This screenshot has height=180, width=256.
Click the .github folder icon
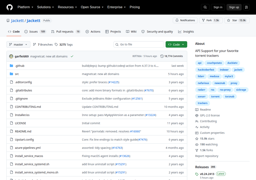tap(11, 66)
